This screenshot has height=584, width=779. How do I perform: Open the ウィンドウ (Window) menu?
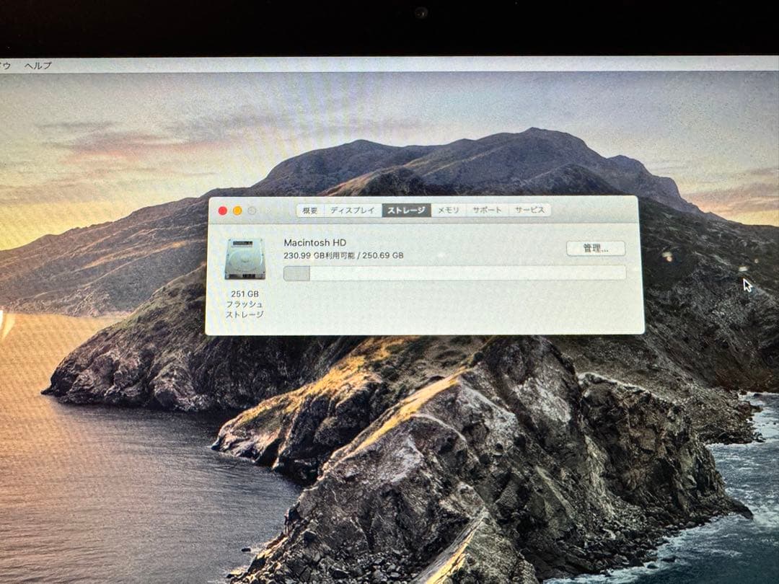tap(7, 64)
